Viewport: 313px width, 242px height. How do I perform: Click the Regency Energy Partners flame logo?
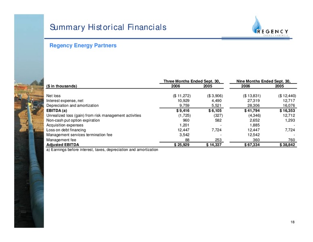tap(270, 26)
